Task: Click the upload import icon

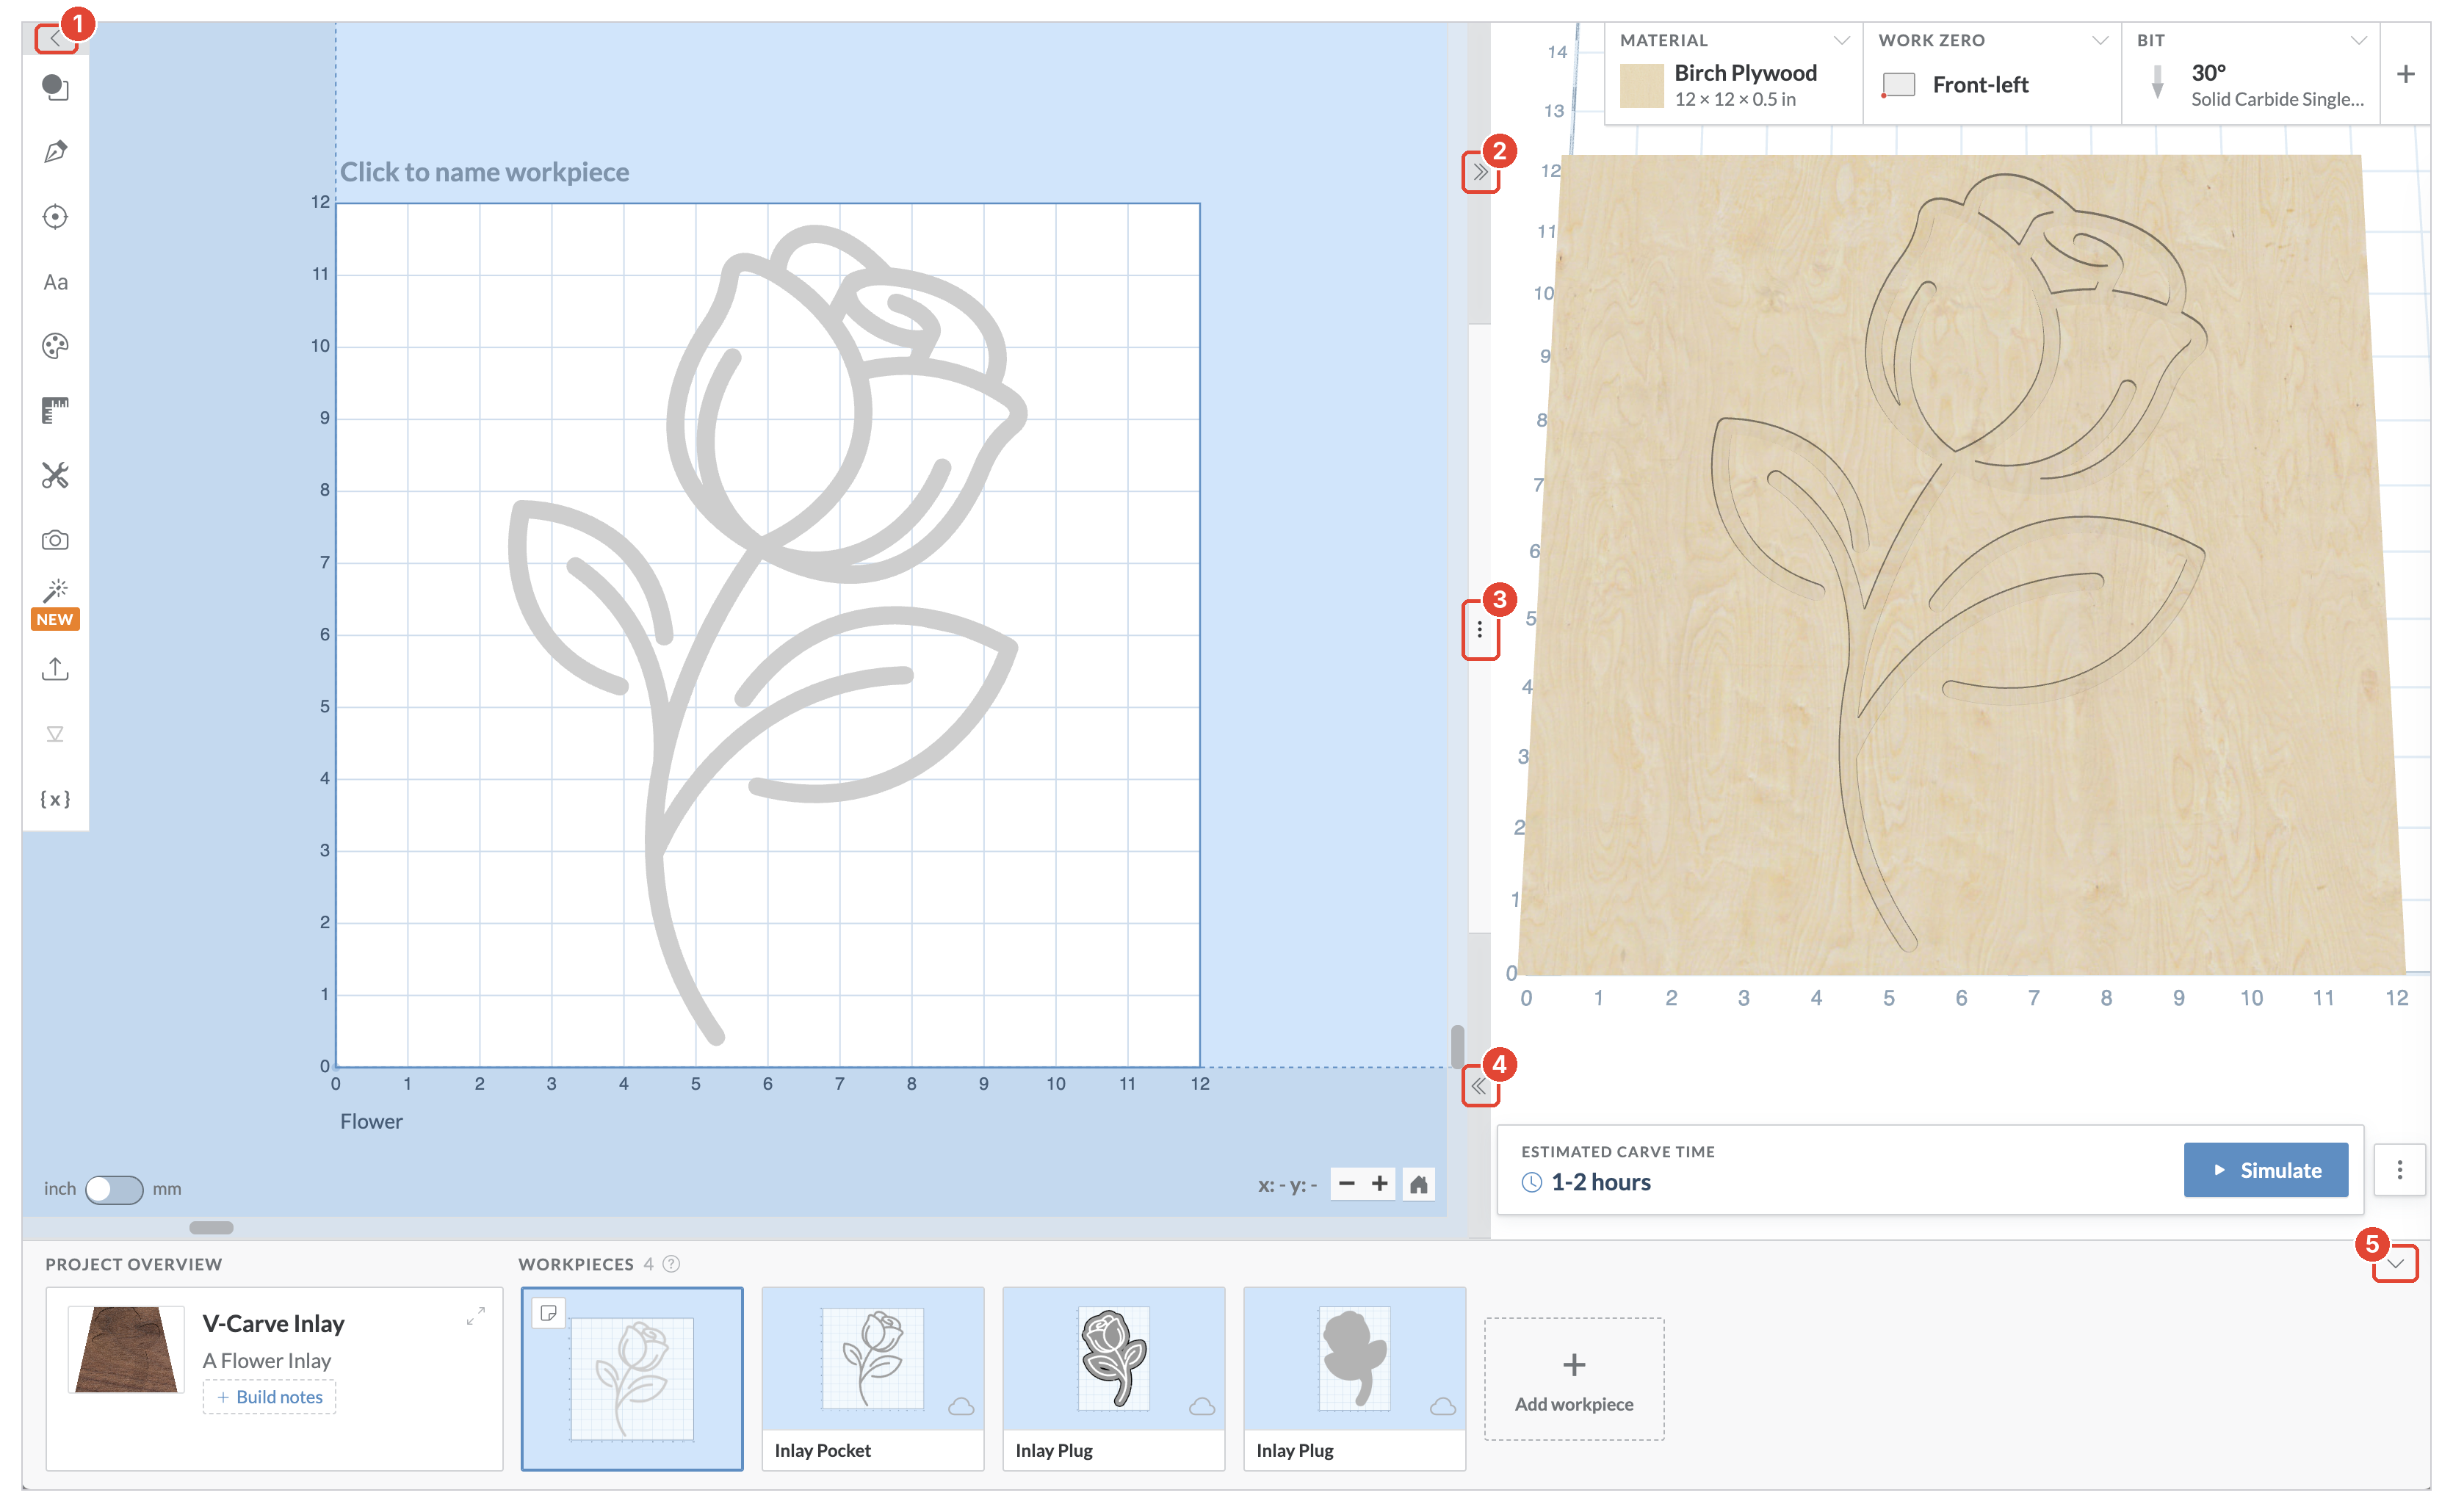Action: click(x=55, y=669)
